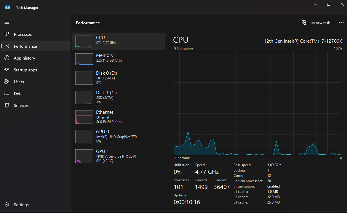Screen dimensions: 347x213
Task: Click the Users people icon
Action: pos(7,82)
